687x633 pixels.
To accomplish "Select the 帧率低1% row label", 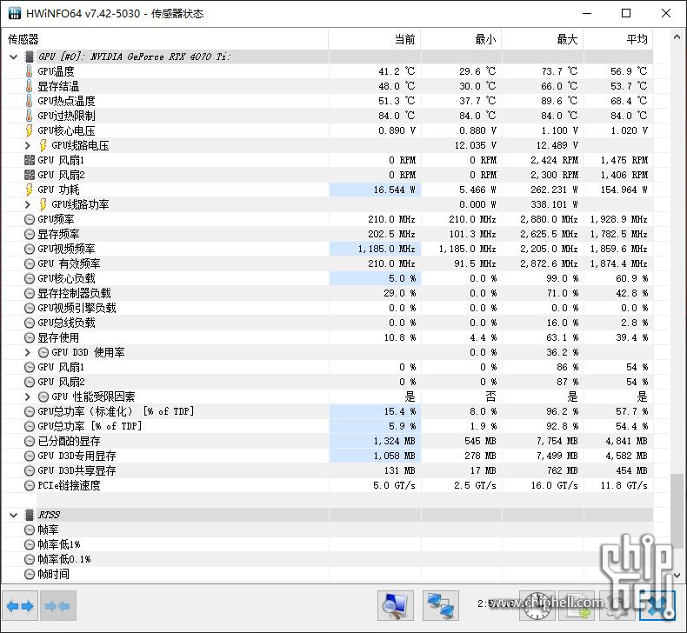I will (x=59, y=544).
